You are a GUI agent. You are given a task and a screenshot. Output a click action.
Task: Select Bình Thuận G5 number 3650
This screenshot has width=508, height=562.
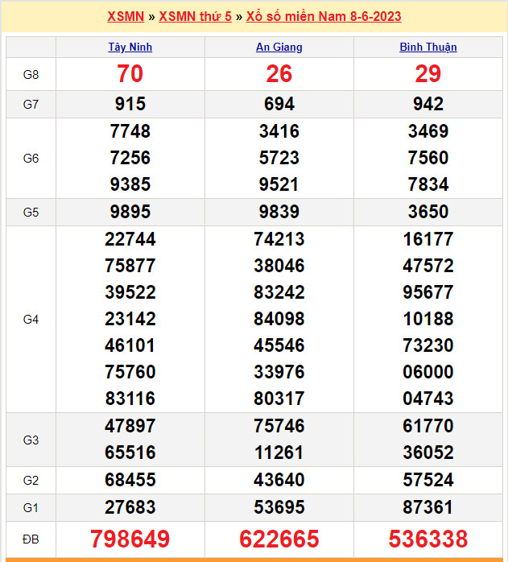(x=427, y=213)
